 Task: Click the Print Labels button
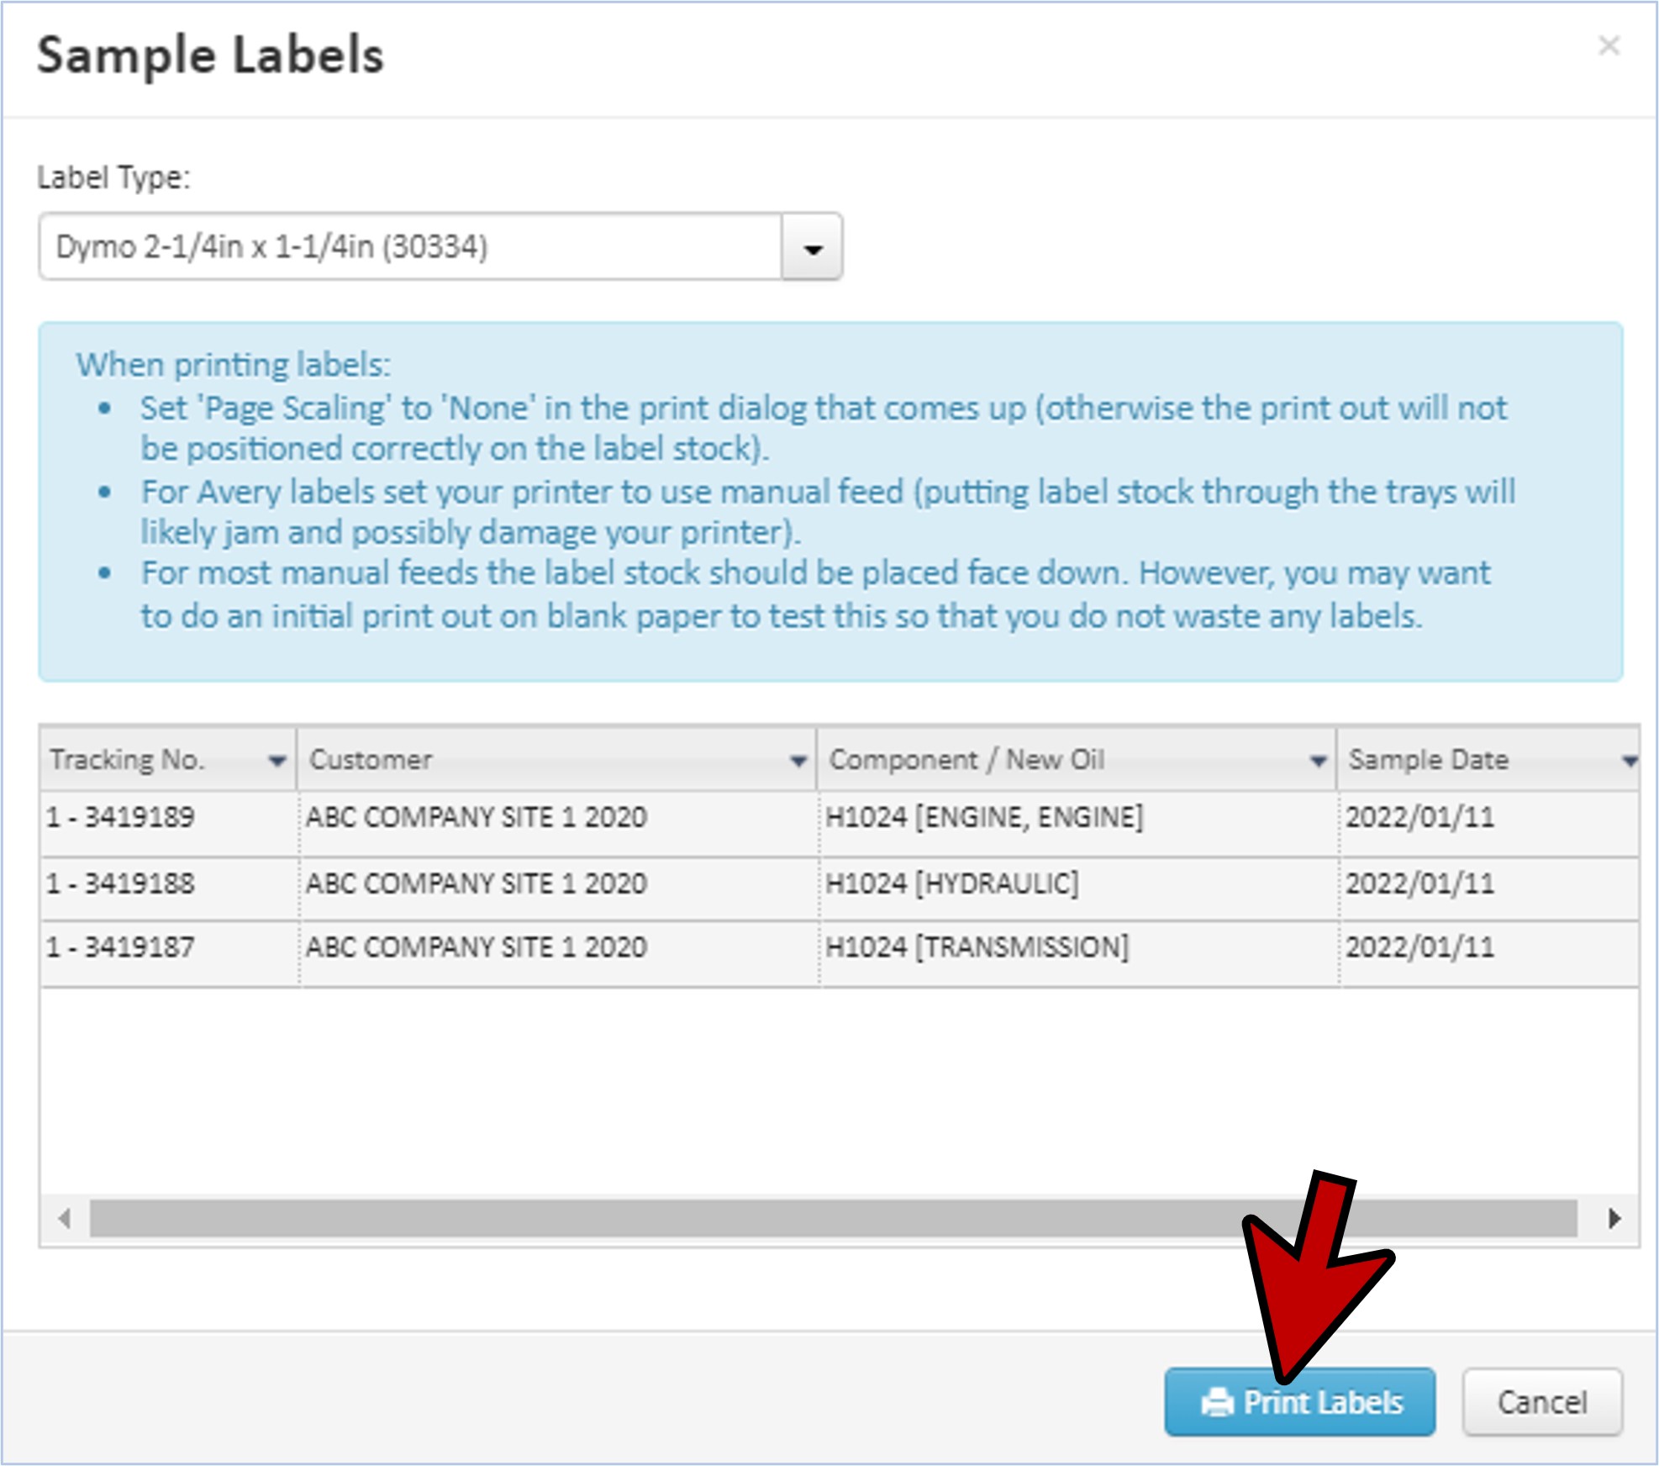(x=1322, y=1402)
